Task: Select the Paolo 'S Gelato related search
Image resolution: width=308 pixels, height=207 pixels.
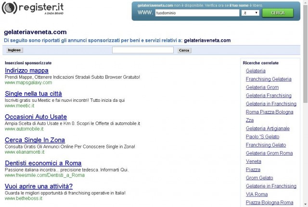Action: coord(262,136)
